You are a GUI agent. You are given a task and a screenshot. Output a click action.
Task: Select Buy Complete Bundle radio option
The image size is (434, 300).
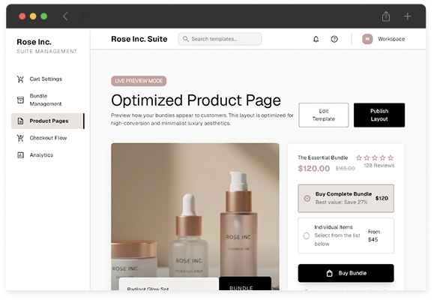[307, 198]
